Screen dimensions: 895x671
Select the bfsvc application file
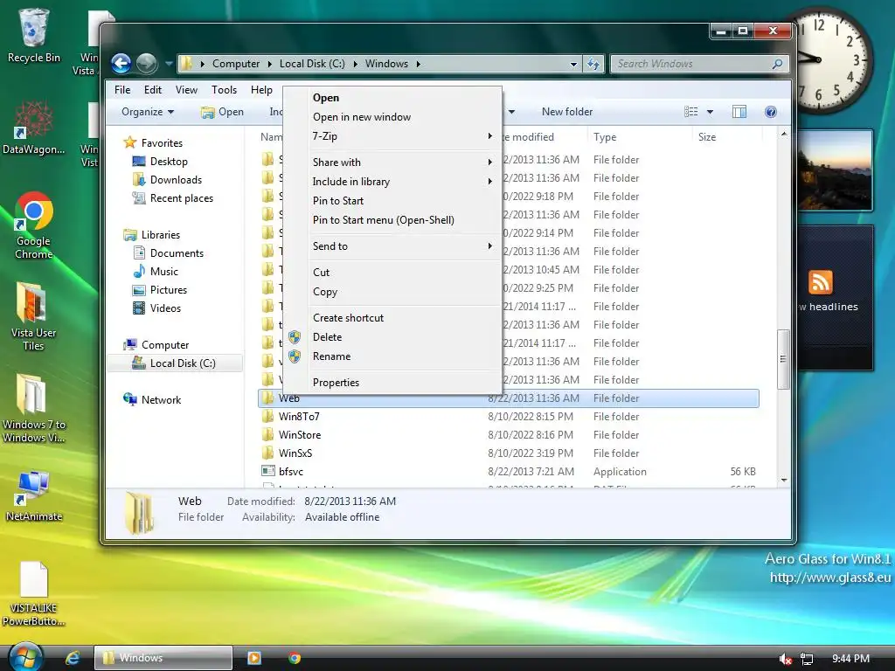[509, 471]
